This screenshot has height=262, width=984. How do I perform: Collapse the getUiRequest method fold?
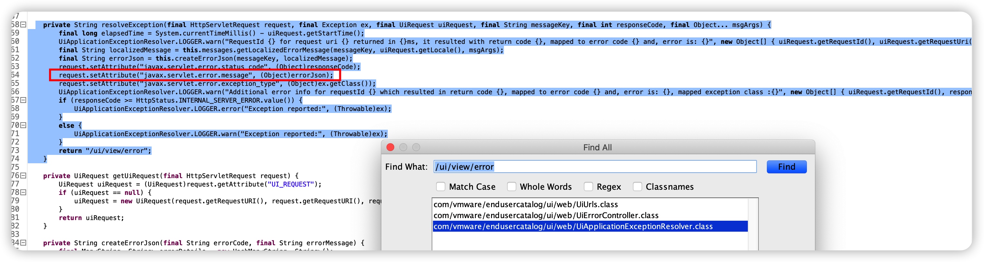pos(23,176)
